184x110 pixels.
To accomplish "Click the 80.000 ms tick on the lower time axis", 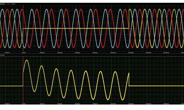I will pyautogui.click(x=95, y=104).
